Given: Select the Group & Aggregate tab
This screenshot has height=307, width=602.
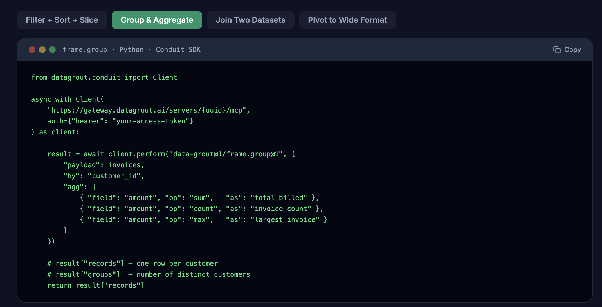Looking at the screenshot, I should coord(157,20).
